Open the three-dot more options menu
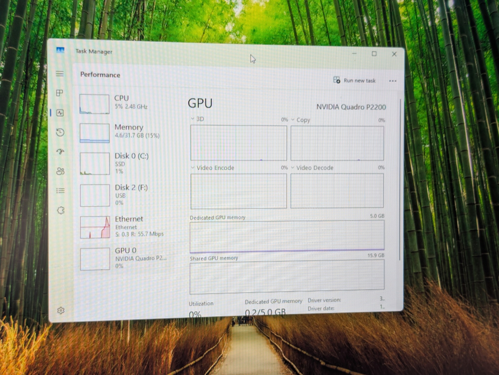 coord(393,81)
